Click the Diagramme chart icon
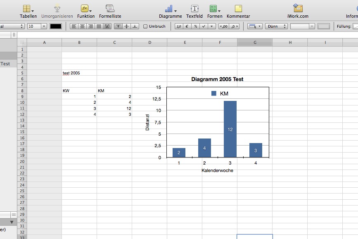The height and width of the screenshot is (239, 358). click(x=170, y=9)
